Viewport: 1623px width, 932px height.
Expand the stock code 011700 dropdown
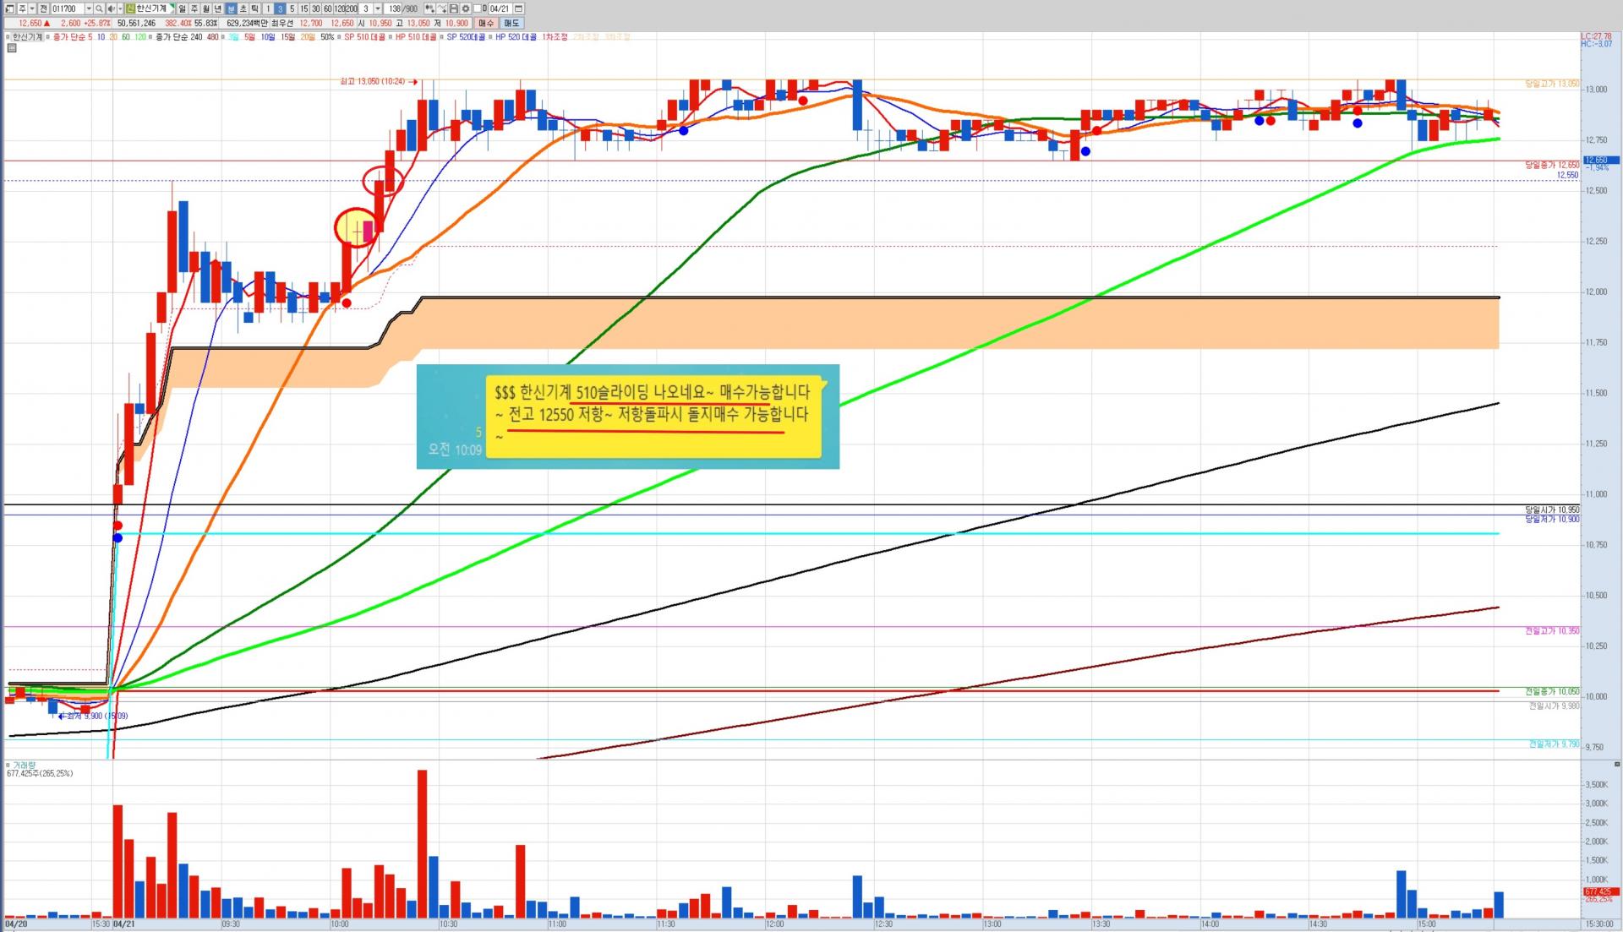89,8
